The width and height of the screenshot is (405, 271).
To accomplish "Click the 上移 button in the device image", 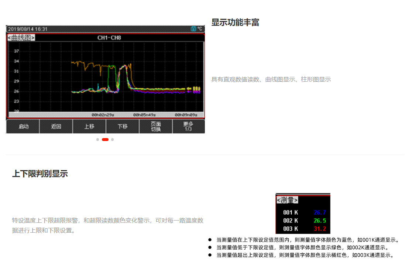I will 89,127.
